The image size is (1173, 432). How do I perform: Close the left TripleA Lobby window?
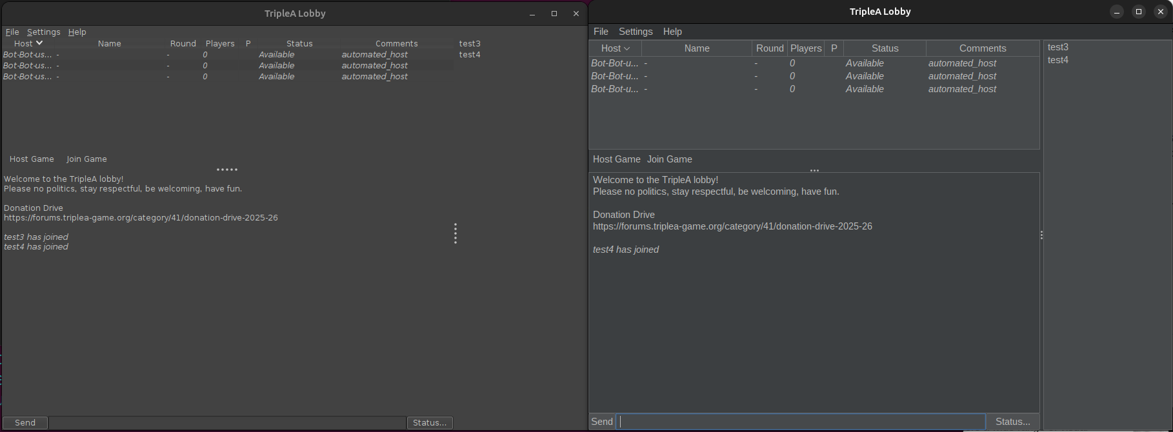(576, 14)
